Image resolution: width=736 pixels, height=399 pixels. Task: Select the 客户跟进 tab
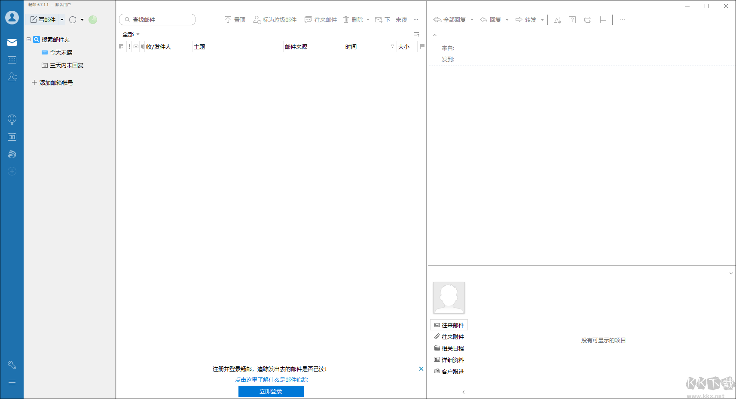[x=449, y=372]
